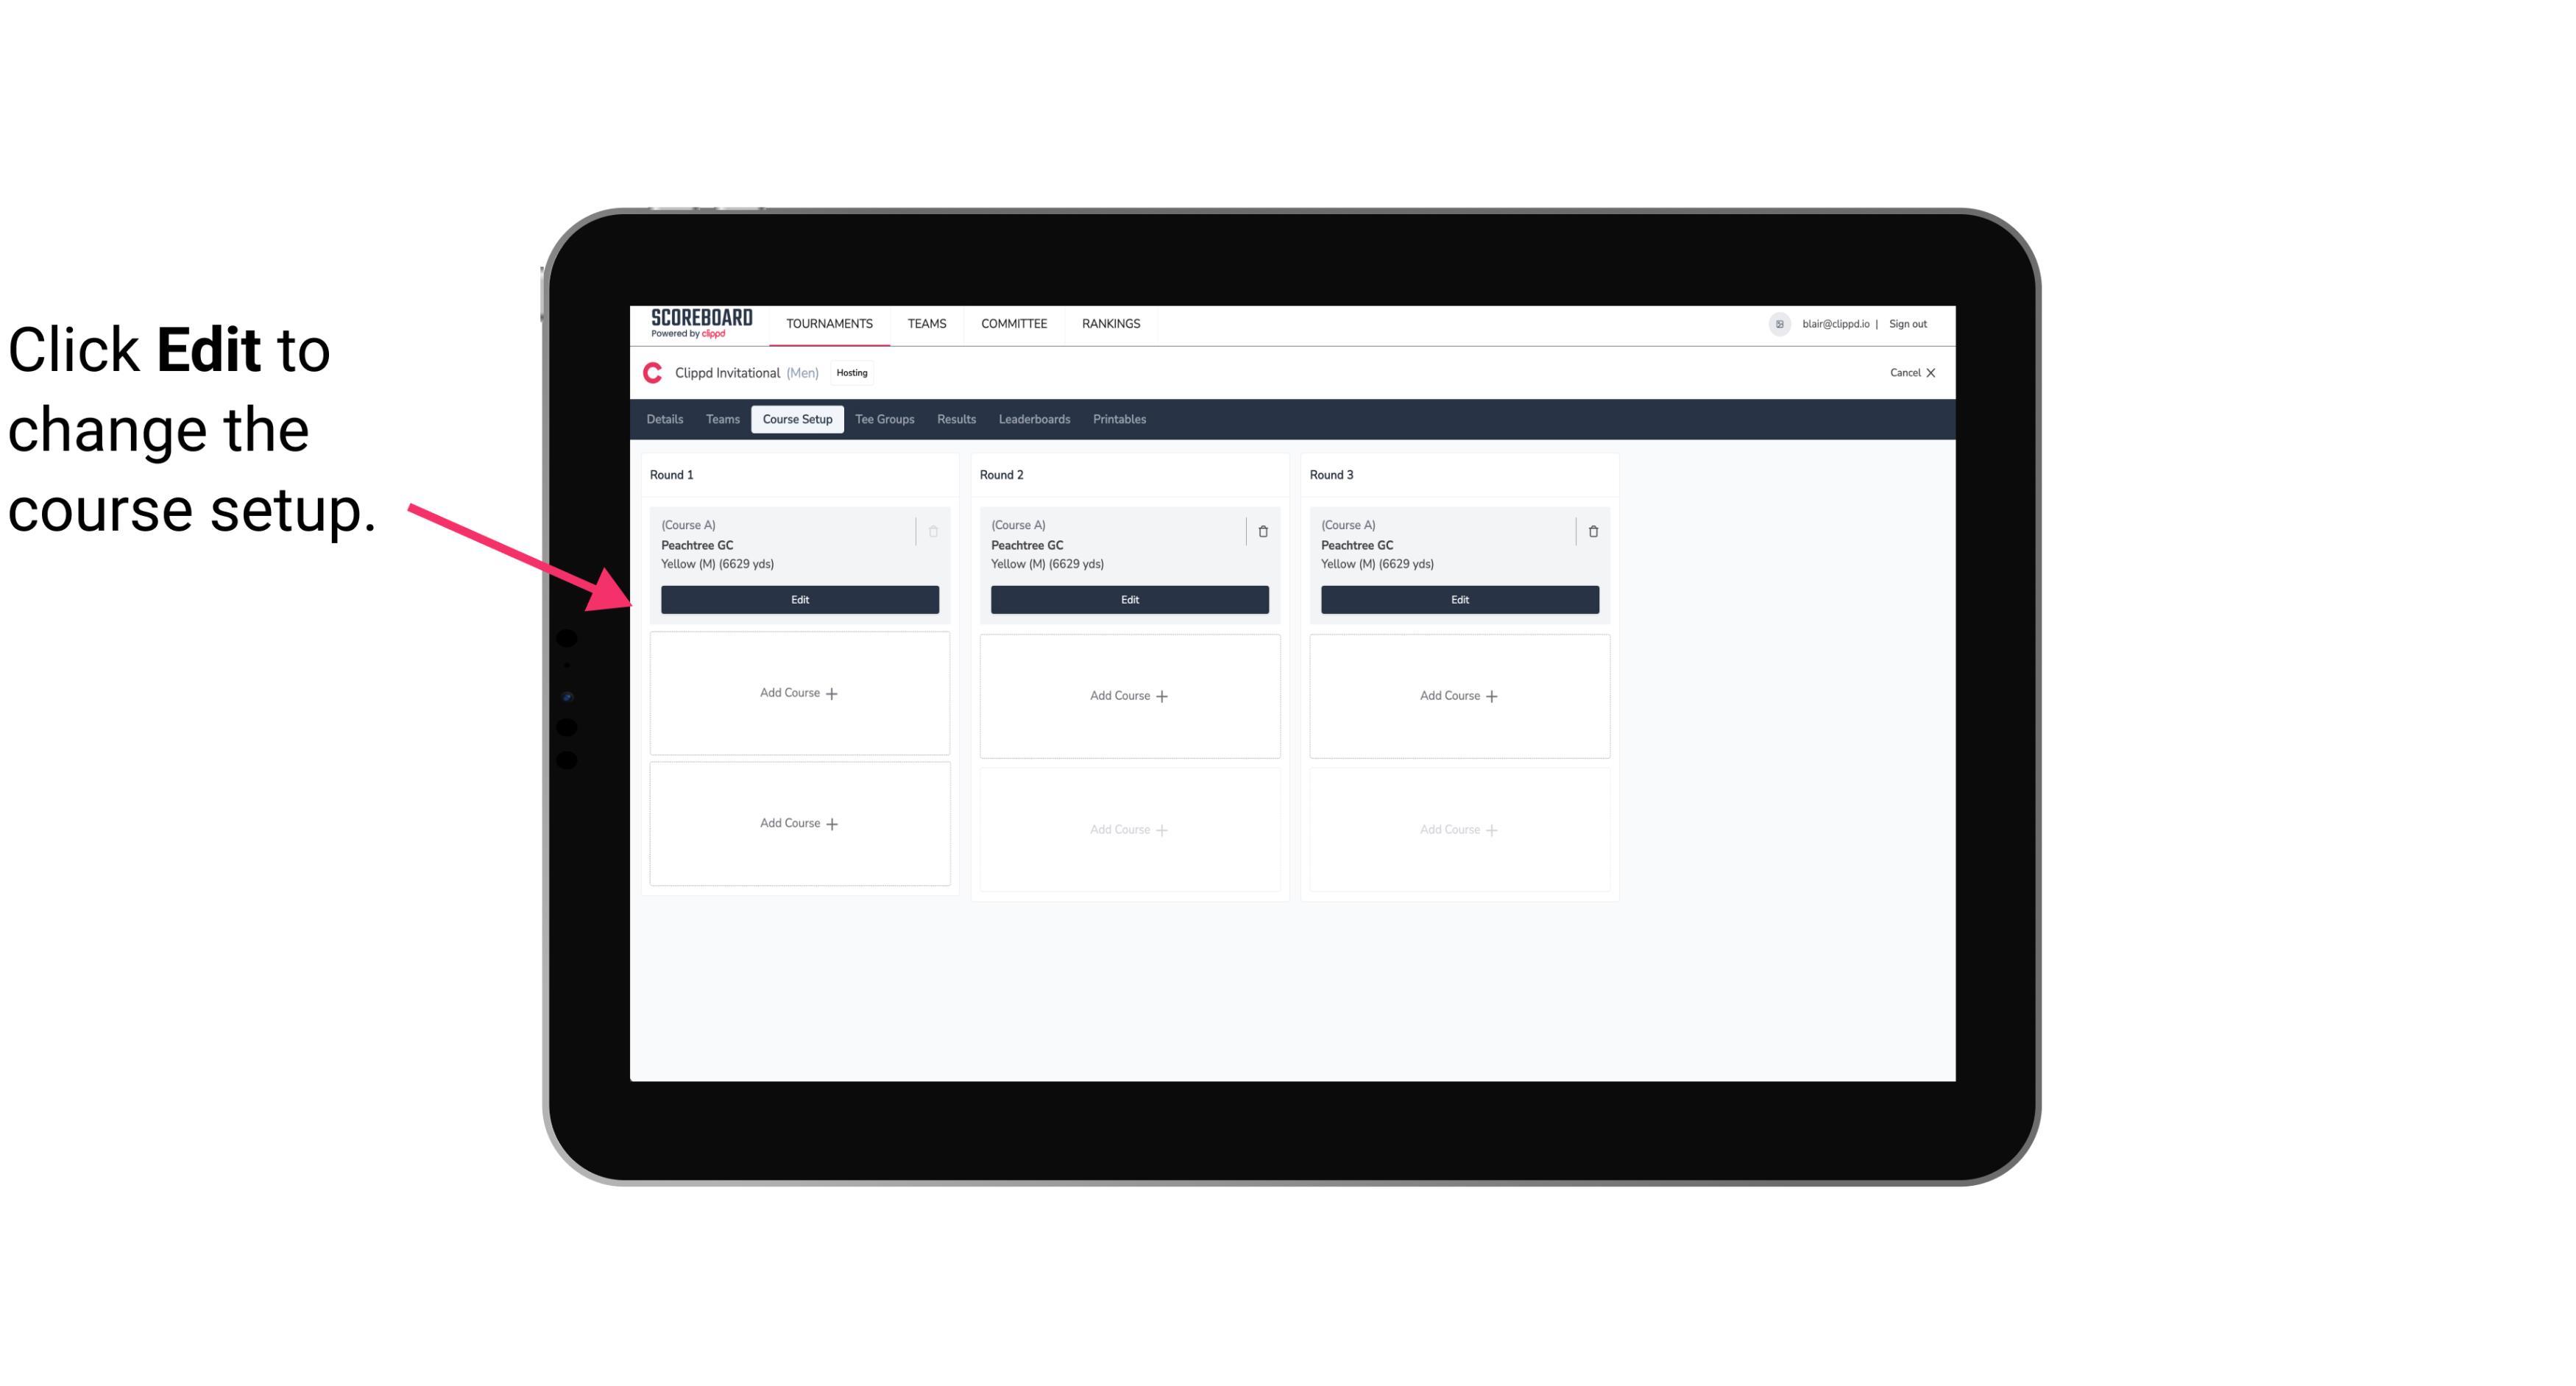Click Course Setup tab navigation icon

pyautogui.click(x=796, y=420)
